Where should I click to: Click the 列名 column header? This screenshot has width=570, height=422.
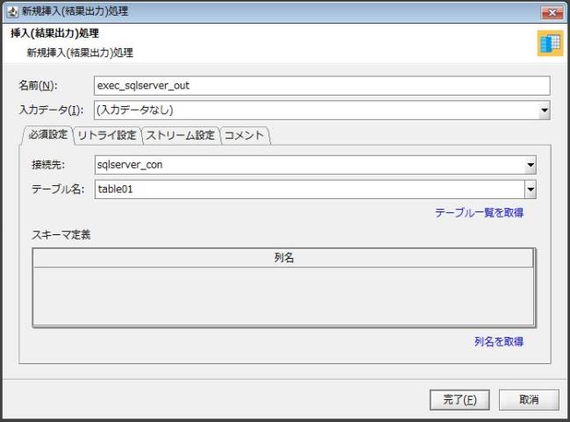282,258
